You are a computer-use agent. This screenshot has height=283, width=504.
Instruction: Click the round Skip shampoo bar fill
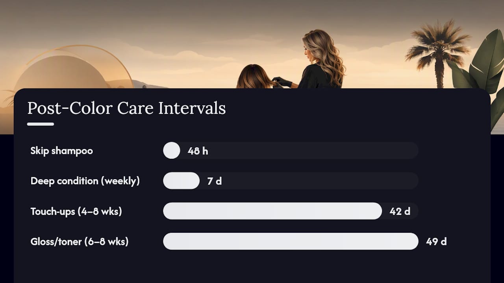[172, 151]
